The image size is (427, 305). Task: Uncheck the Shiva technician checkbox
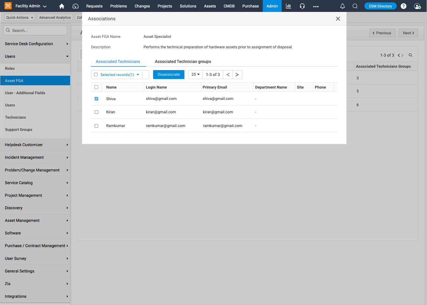coord(96,98)
